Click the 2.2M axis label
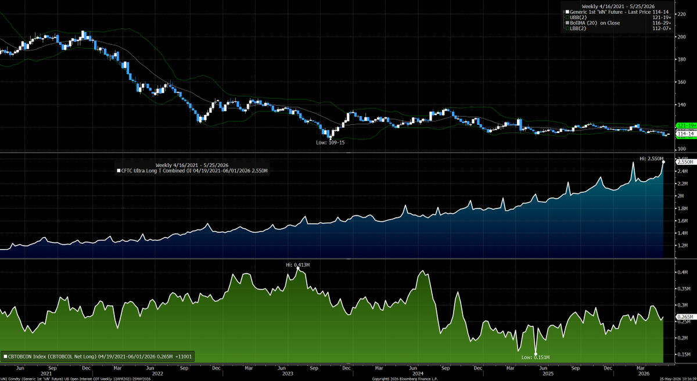Viewport: 697px width, 381px height. click(x=683, y=184)
